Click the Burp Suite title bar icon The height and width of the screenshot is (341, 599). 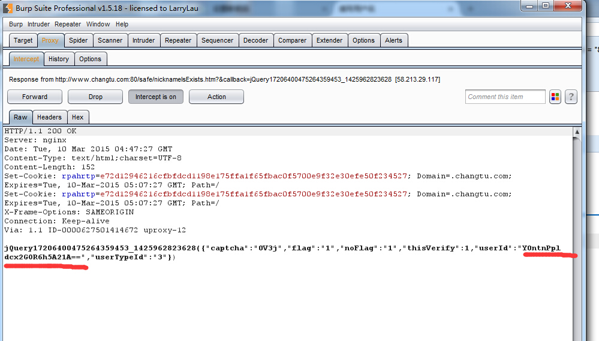tap(7, 8)
